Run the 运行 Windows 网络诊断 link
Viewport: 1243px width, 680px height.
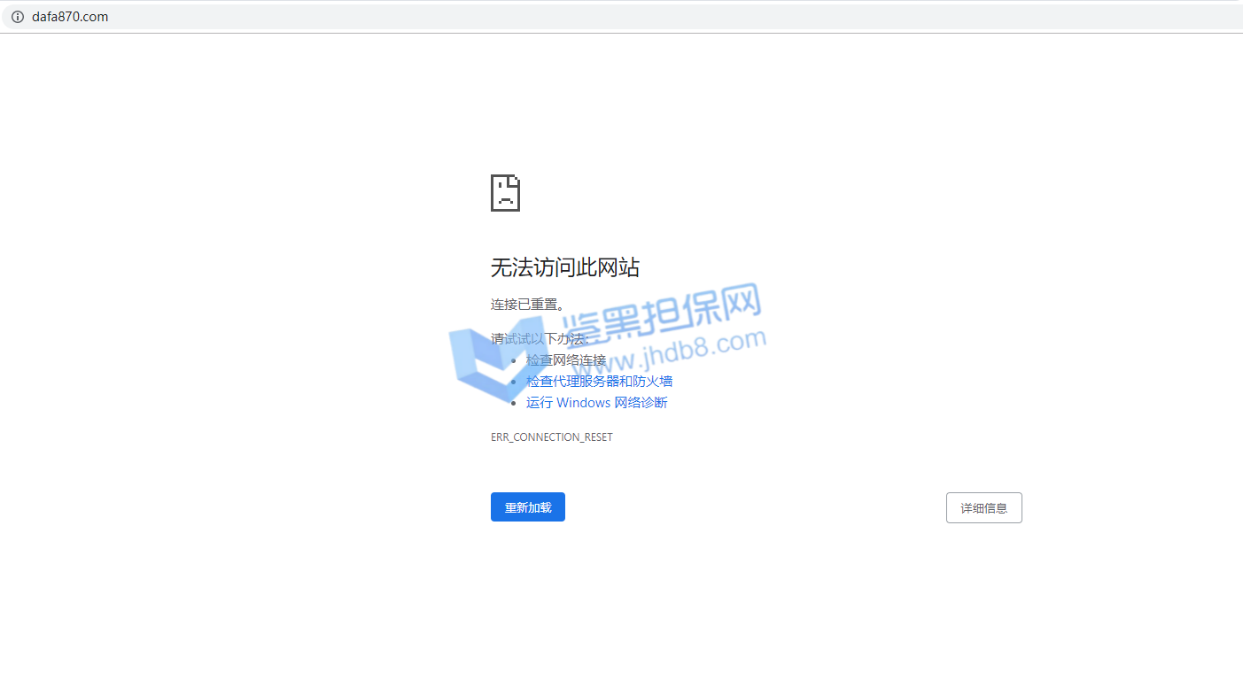tap(596, 403)
